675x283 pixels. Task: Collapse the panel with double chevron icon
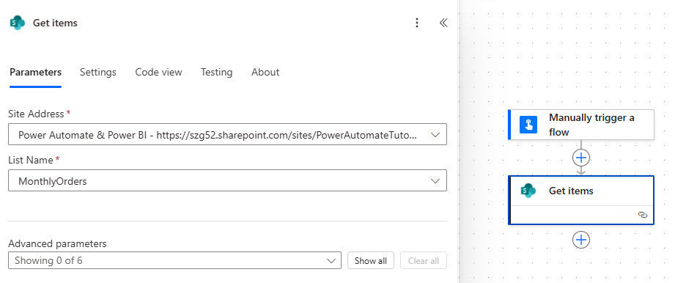tap(443, 23)
